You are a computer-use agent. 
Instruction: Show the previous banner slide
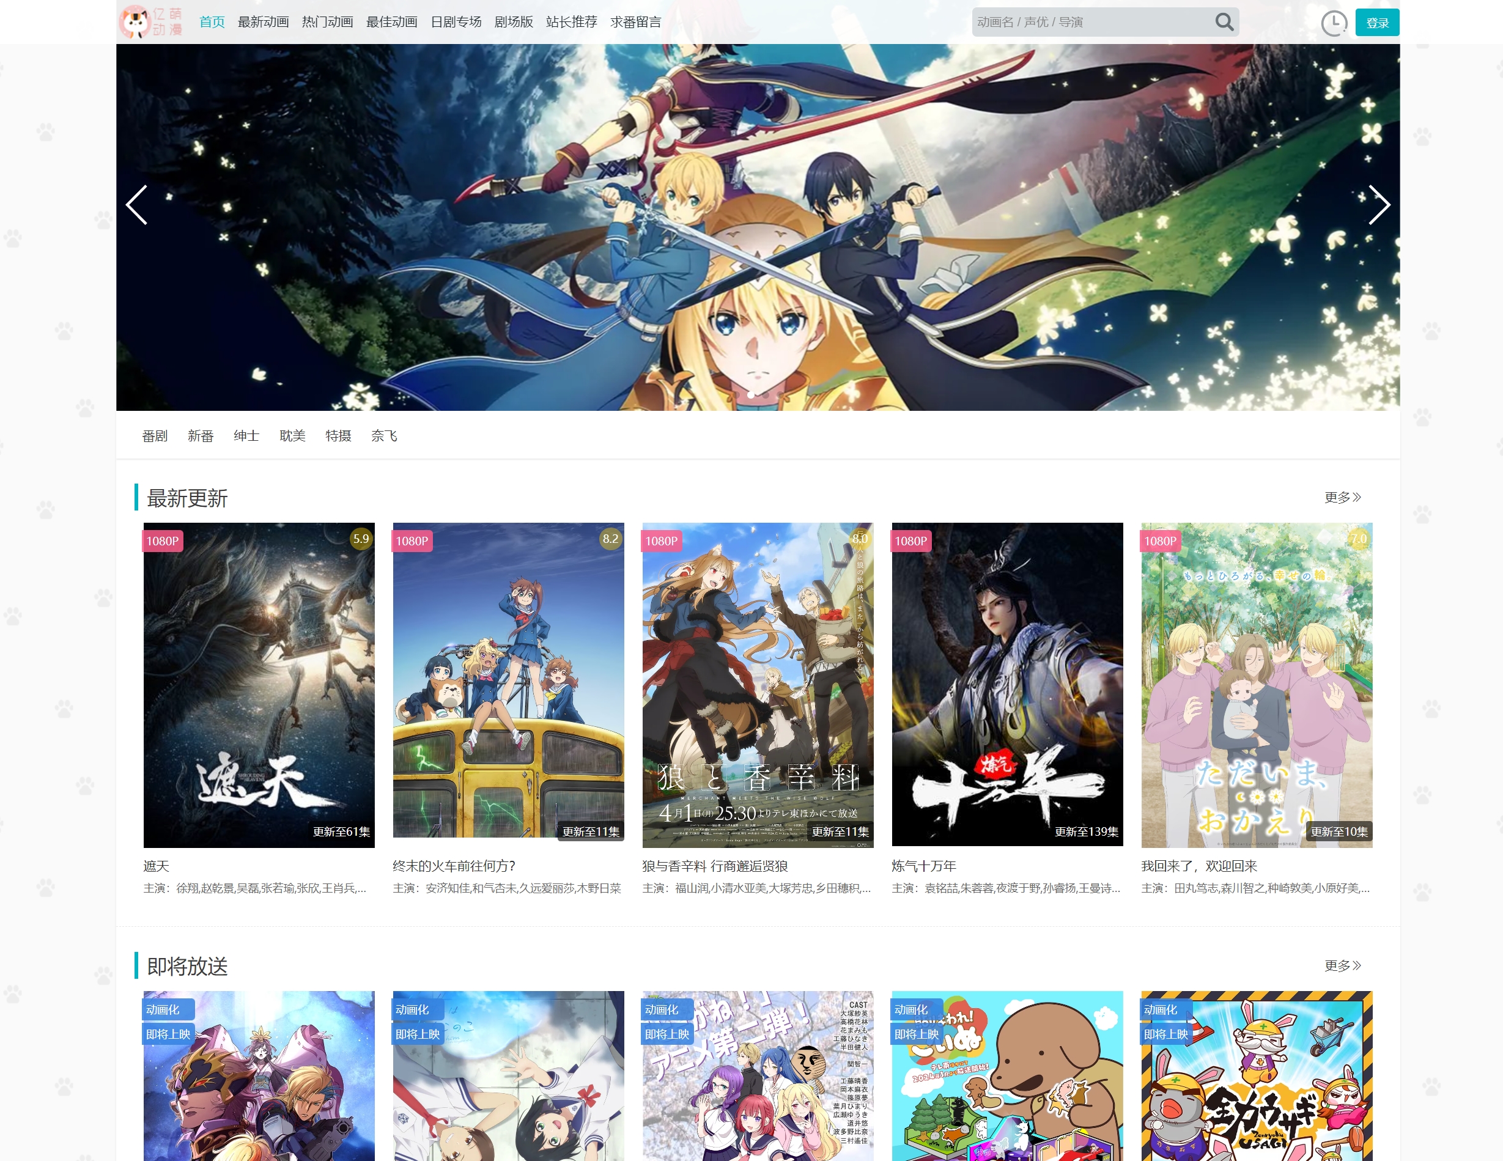[136, 205]
